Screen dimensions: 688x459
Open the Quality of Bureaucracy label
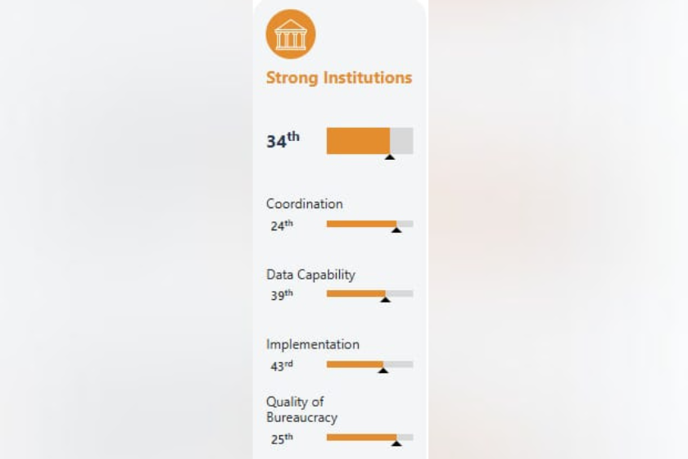point(302,409)
